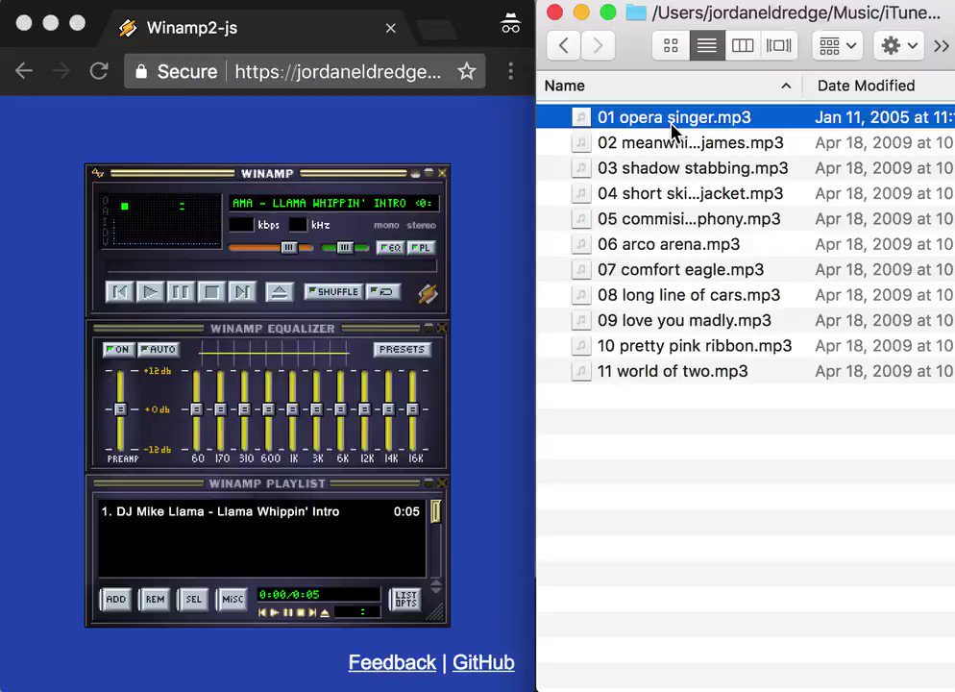This screenshot has height=692, width=955.
Task: Toggle Repeat mode in Winamp
Action: [x=383, y=292]
